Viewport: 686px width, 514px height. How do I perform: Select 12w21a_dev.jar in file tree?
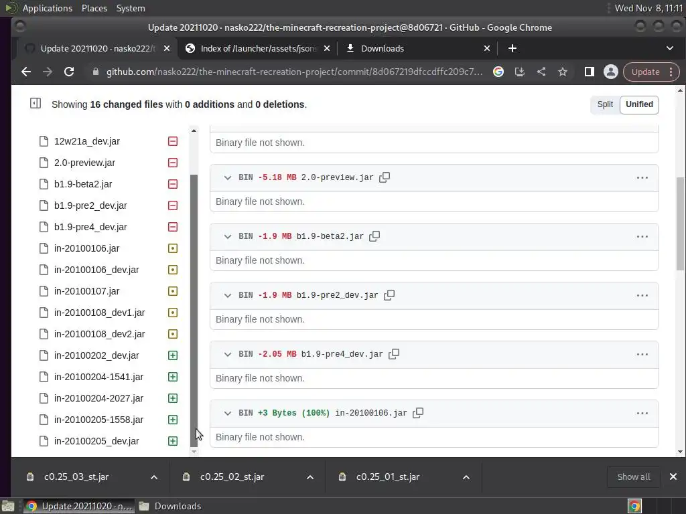pos(87,141)
